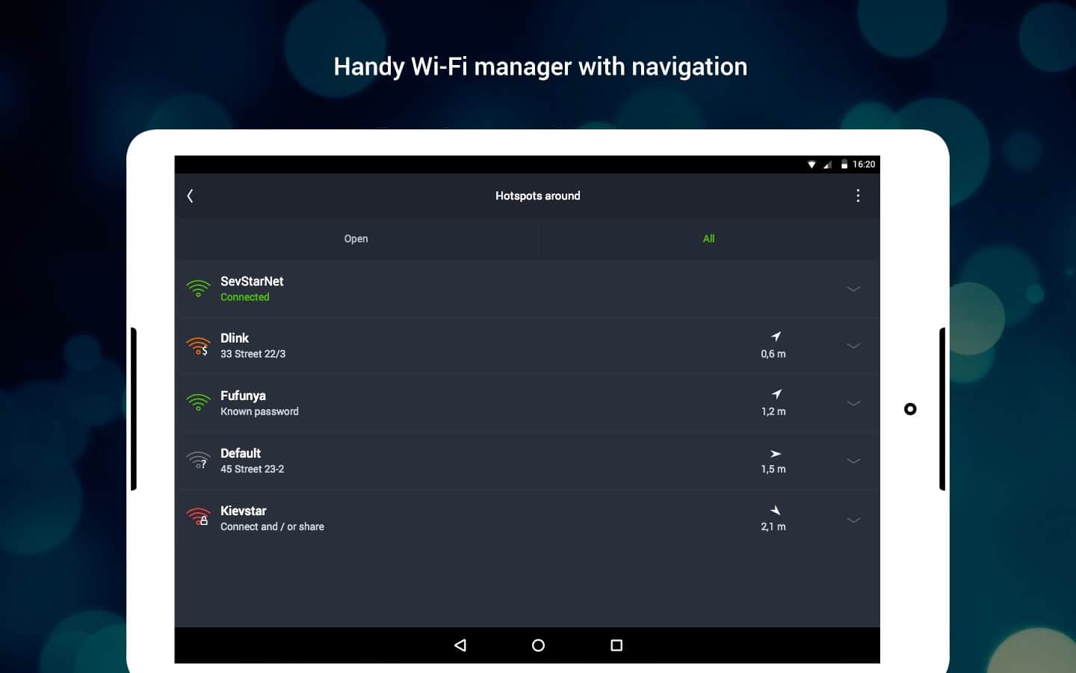Expand the Dlink hotspot entry

pyautogui.click(x=853, y=346)
